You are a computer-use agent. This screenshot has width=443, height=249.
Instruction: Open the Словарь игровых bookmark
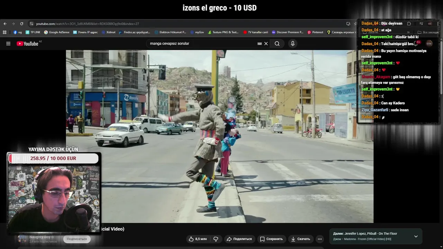pos(341,32)
